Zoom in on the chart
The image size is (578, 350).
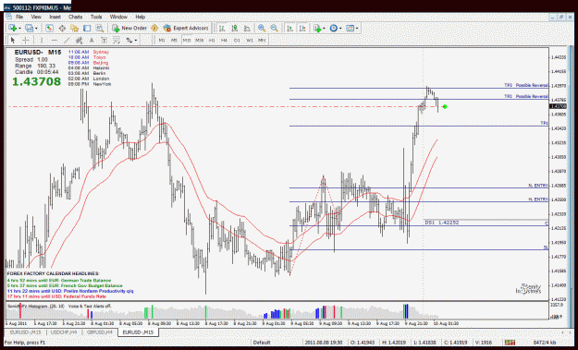262,28
